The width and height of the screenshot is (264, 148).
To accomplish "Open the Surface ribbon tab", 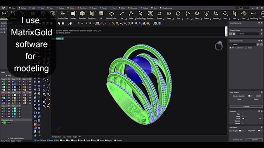I will (23, 8).
